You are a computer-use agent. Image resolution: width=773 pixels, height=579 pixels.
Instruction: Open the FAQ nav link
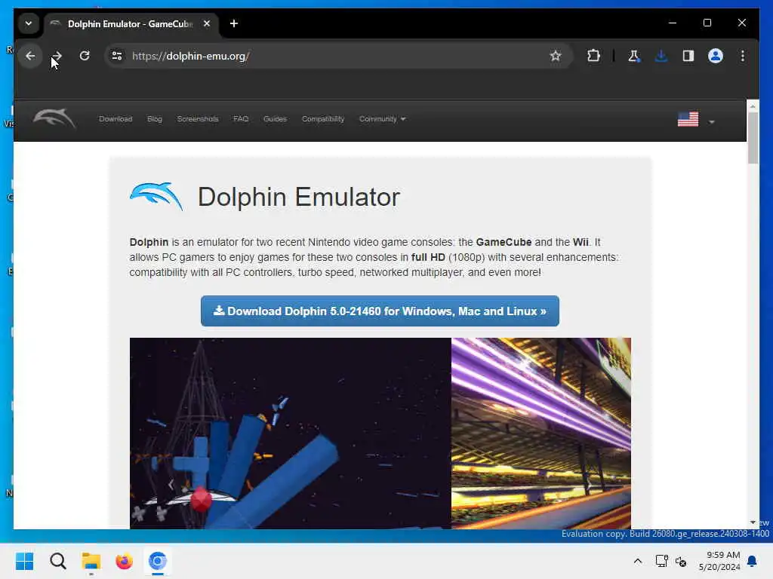pyautogui.click(x=241, y=119)
